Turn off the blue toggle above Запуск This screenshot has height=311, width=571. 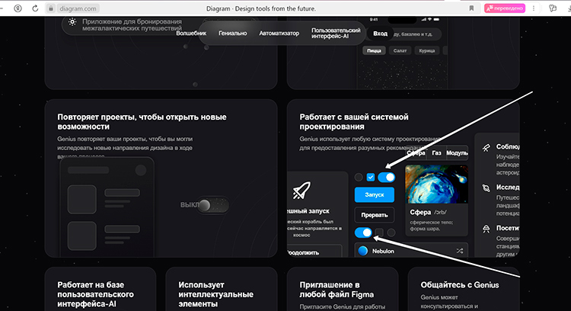386,177
